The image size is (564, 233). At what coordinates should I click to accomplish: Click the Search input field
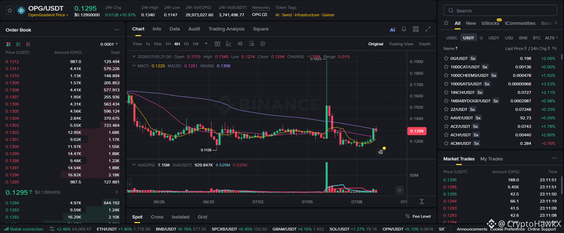pyautogui.click(x=500, y=11)
